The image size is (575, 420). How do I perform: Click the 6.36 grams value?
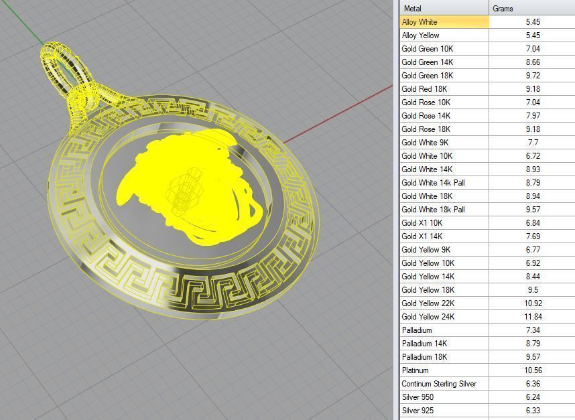[533, 384]
